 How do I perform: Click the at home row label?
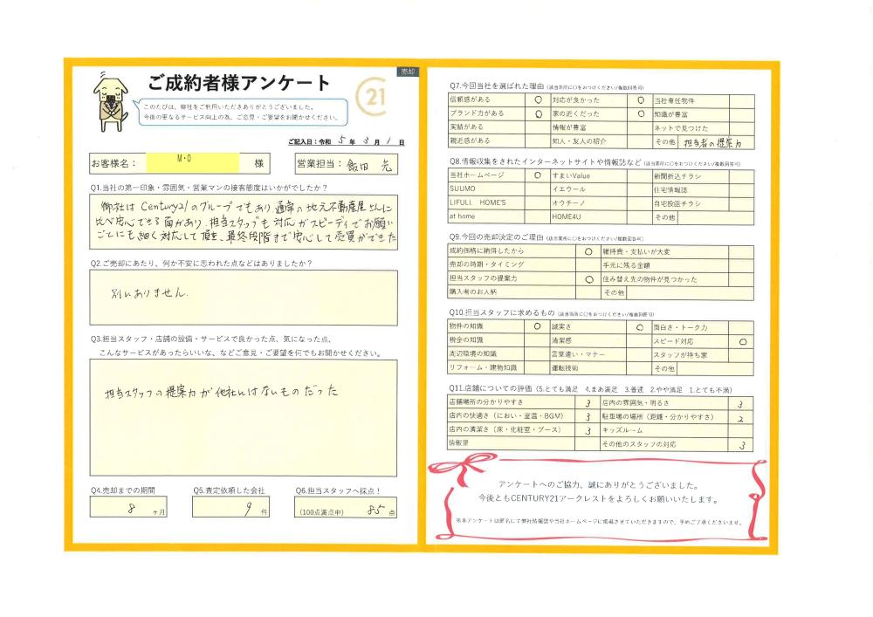pos(486,216)
